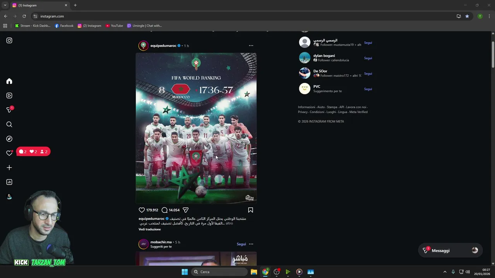Like the equipedumaroc post
Image resolution: width=495 pixels, height=278 pixels.
click(x=142, y=210)
